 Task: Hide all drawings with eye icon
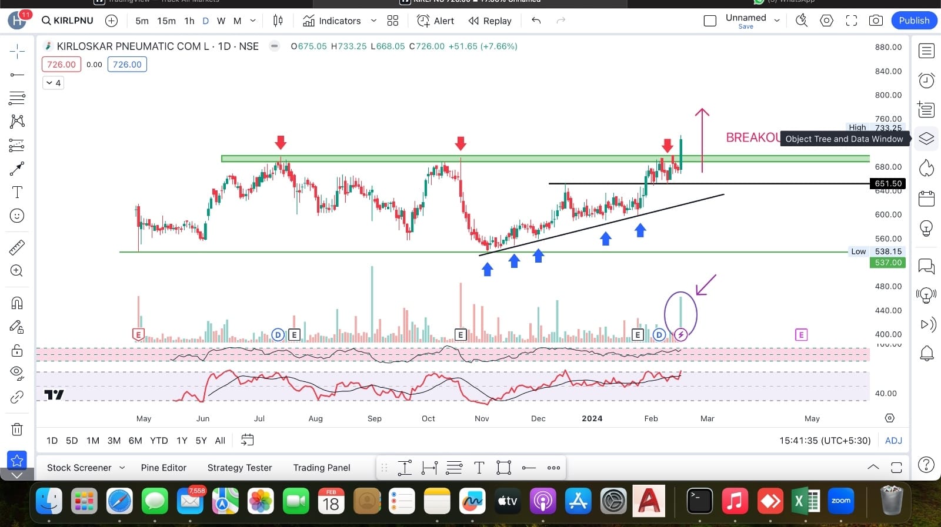tap(17, 372)
